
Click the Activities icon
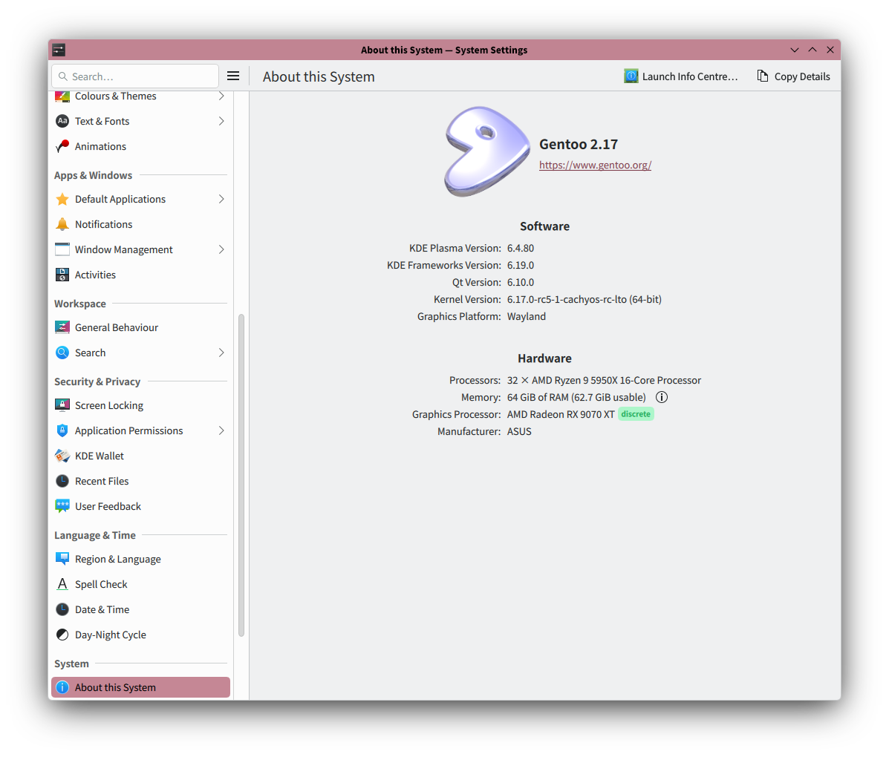[62, 275]
